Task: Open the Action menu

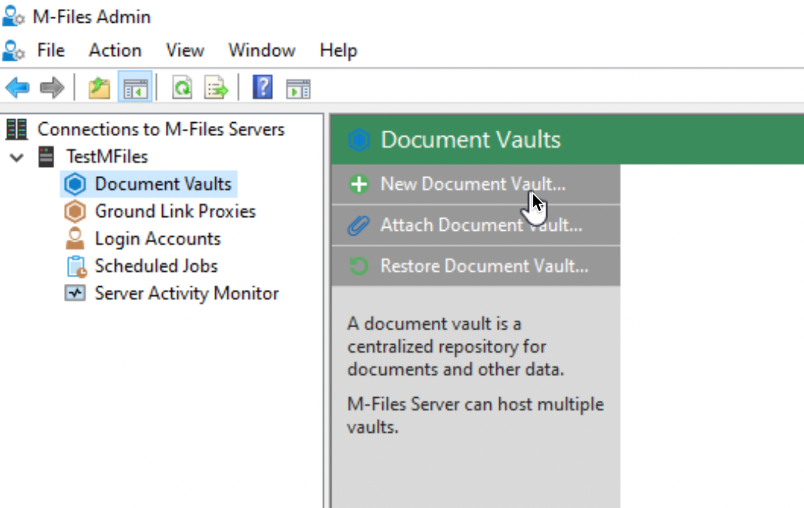Action: pyautogui.click(x=115, y=50)
